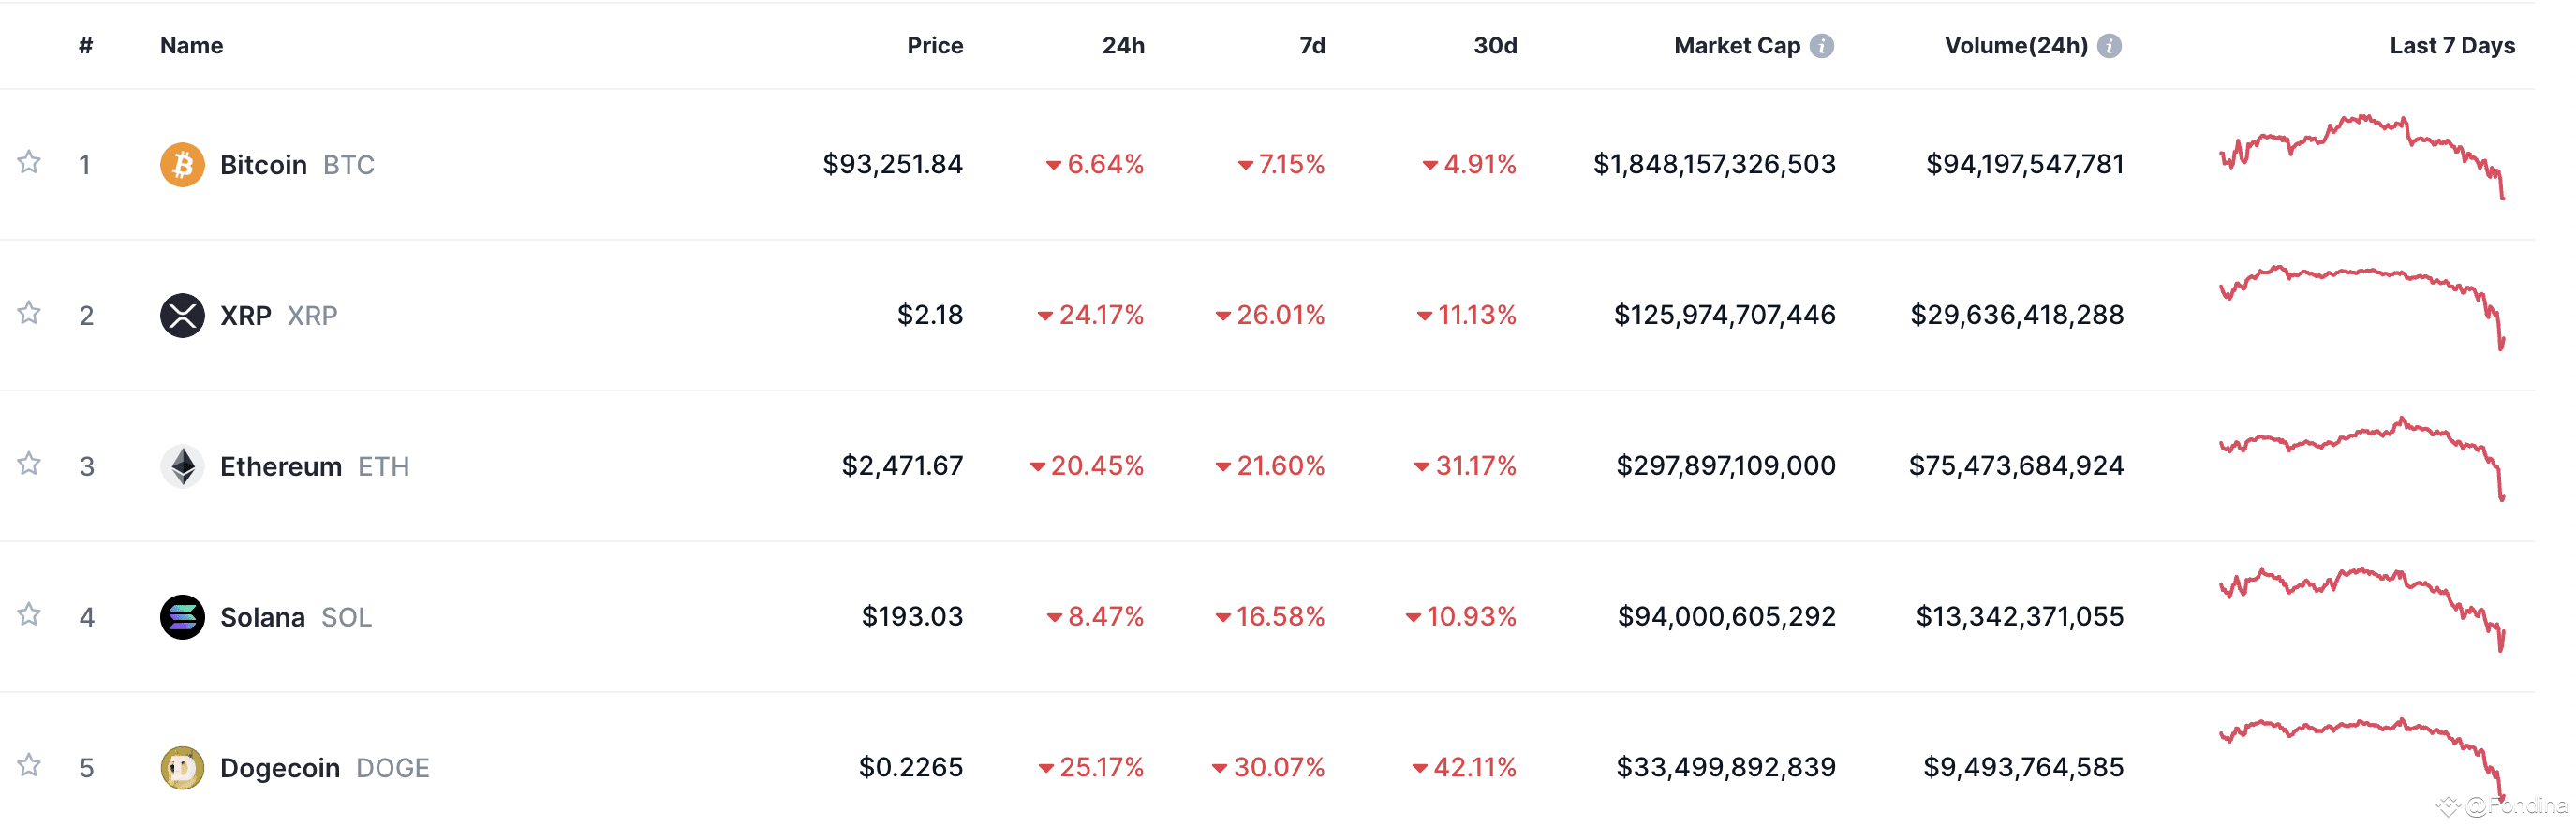Click the Solana coin logo icon

pos(182,617)
